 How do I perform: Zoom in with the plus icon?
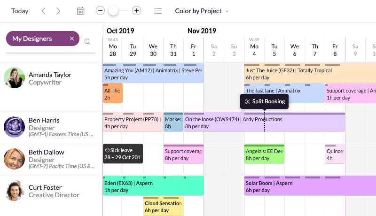(x=136, y=11)
